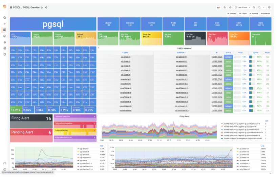Open the PGSQL Instances panel title menu

point(185,48)
